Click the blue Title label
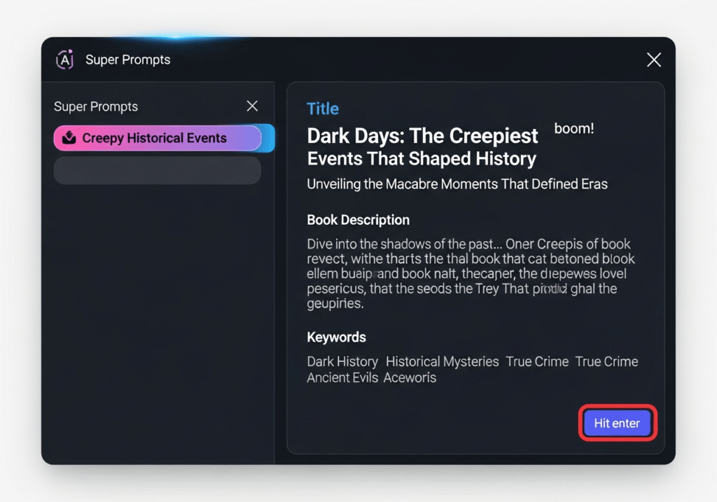The image size is (717, 502). pos(323,109)
